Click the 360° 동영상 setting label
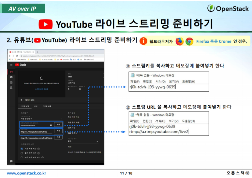Image resolution: width=252 pixels, height=178 pixels. coord(72,133)
